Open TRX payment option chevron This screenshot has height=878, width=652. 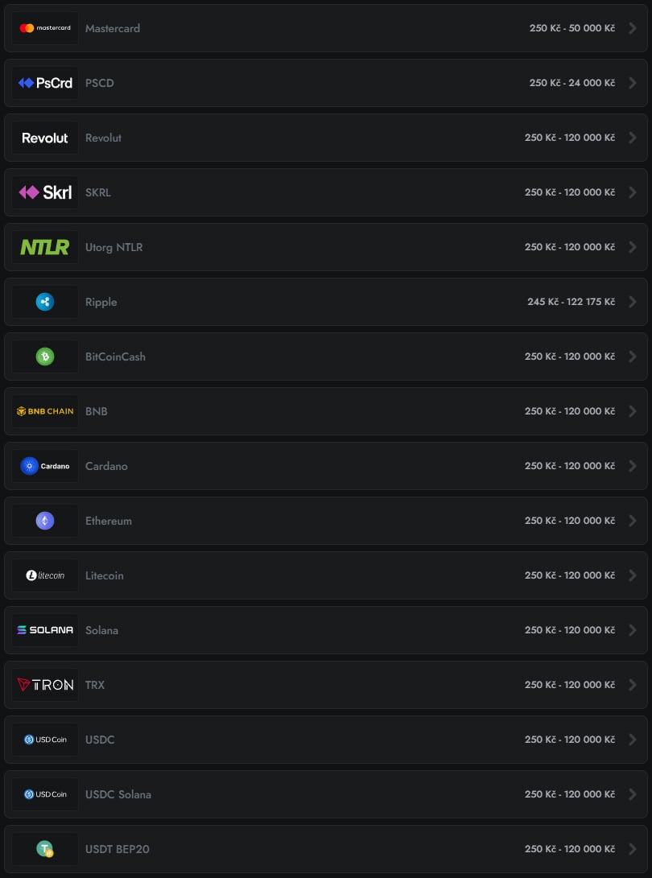pos(632,685)
